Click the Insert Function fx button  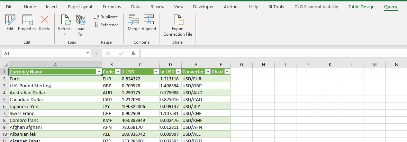point(133,53)
